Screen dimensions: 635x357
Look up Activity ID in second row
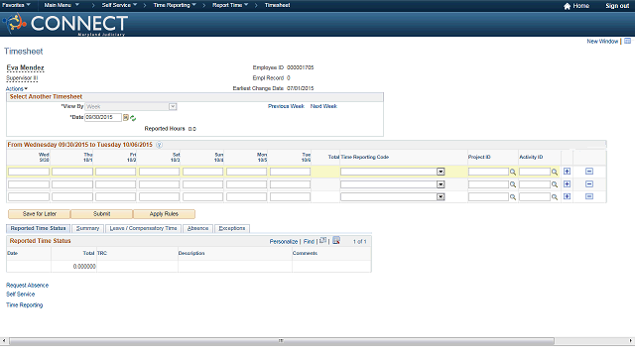tap(555, 184)
